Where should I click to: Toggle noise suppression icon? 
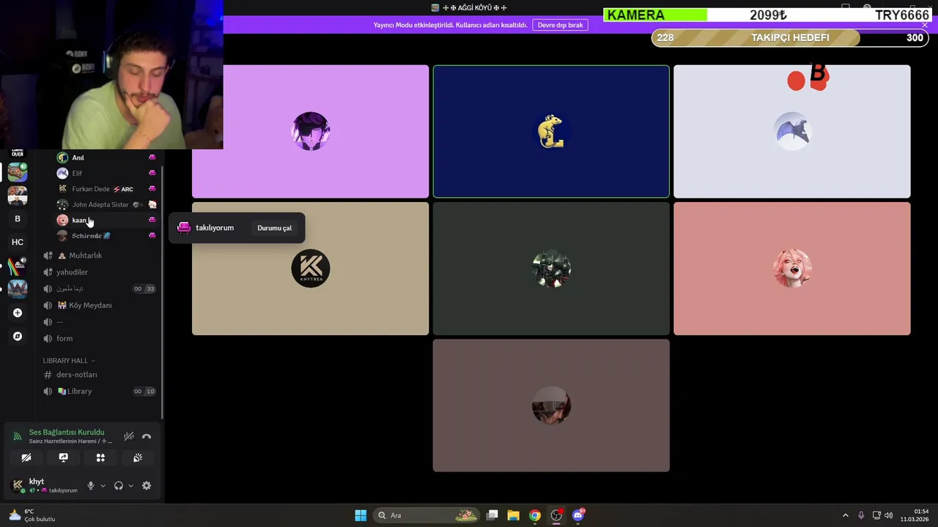point(129,436)
